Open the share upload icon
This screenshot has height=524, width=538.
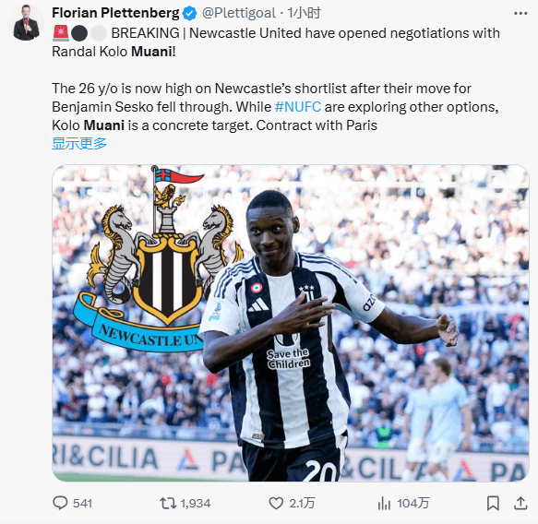point(520,503)
